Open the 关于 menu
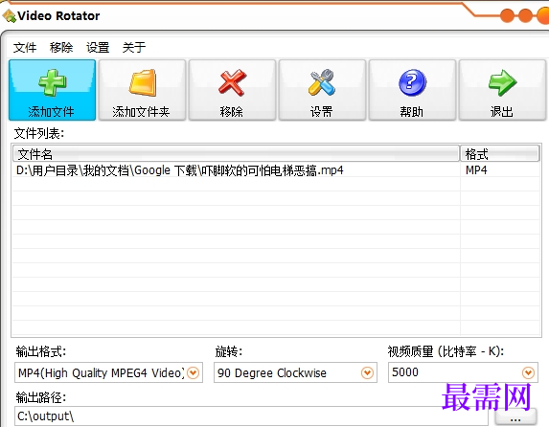 [x=134, y=47]
